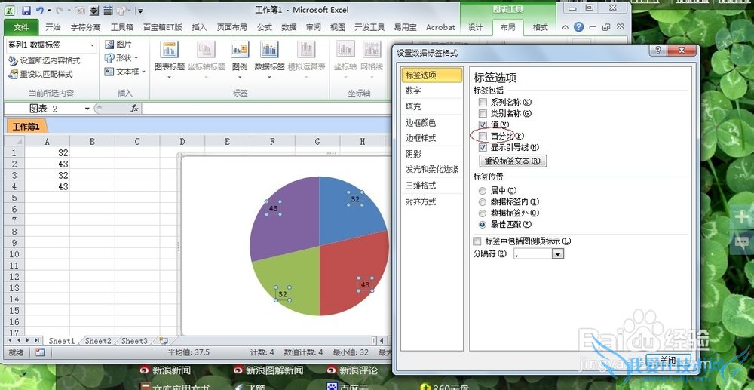The width and height of the screenshot is (754, 390).
Task: Open the 填充 fill category
Action: pos(413,106)
